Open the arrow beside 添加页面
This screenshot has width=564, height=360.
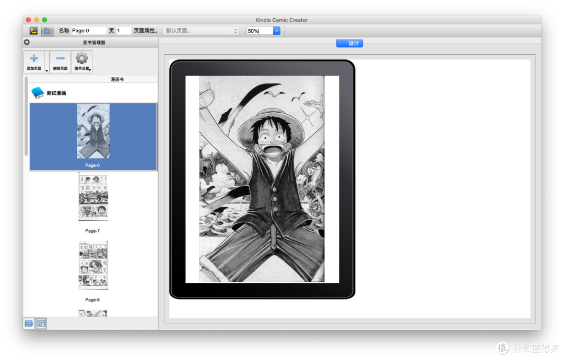click(x=47, y=70)
